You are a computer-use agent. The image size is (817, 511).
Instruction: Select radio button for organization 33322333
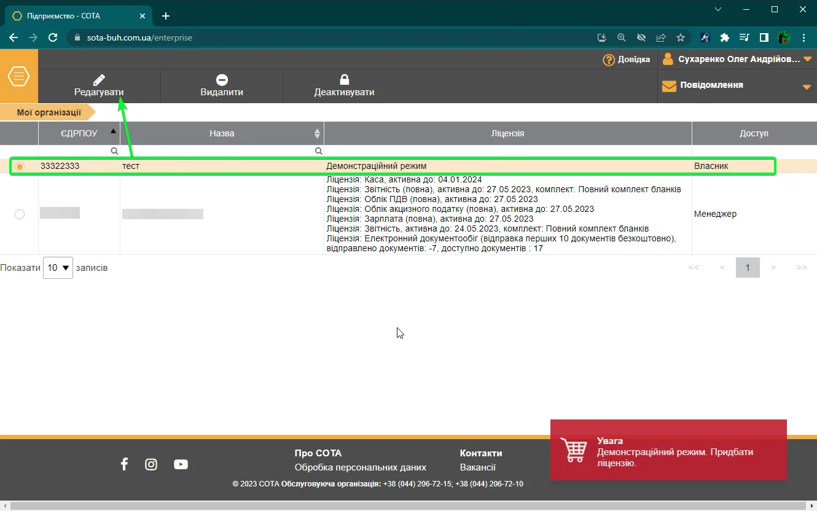(x=20, y=166)
